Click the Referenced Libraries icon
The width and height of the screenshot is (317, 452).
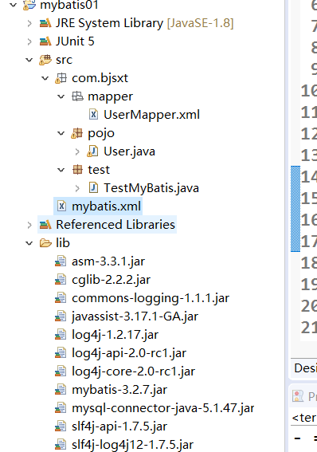45,225
